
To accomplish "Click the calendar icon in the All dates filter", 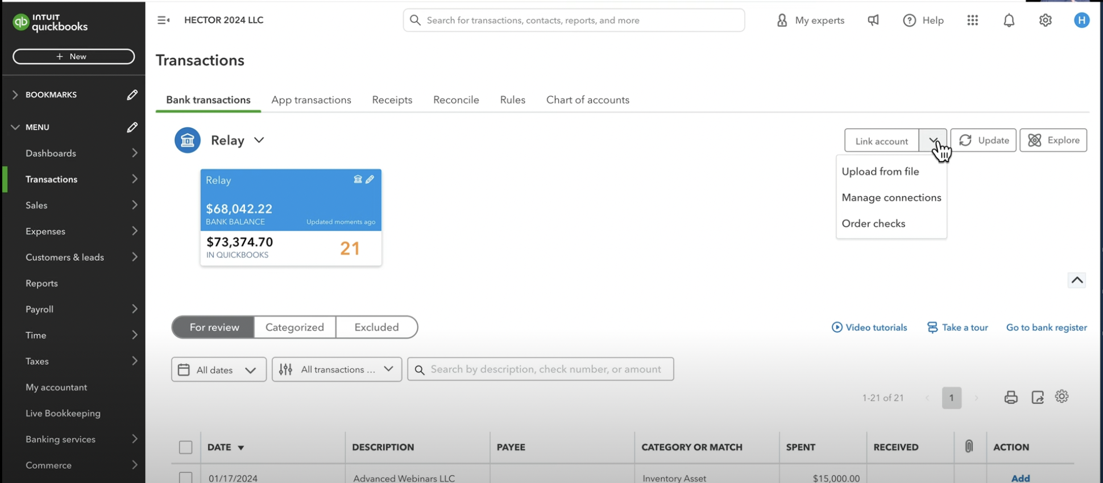I will 184,370.
